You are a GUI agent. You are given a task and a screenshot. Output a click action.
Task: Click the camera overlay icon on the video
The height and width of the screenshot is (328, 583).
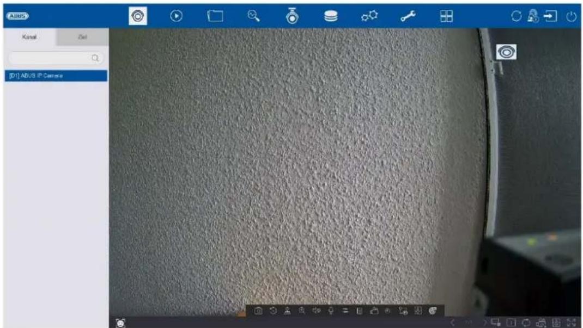tap(506, 52)
